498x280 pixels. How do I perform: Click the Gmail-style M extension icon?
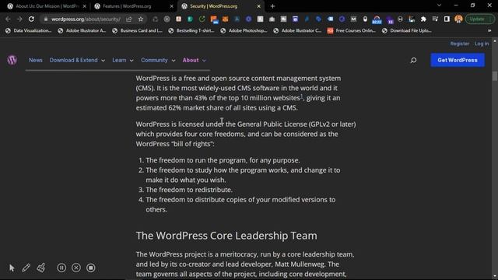coord(353,19)
